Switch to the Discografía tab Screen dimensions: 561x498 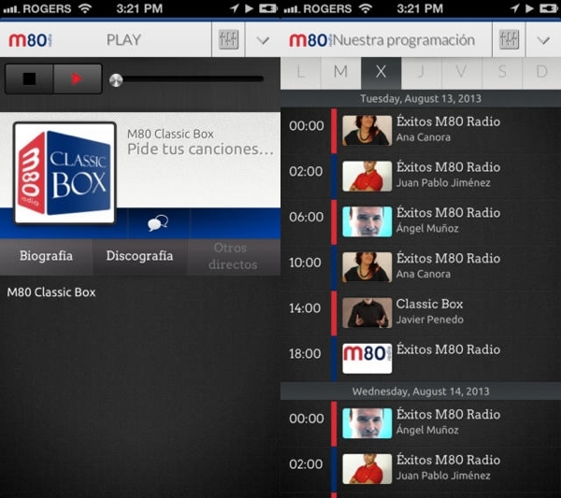point(139,256)
